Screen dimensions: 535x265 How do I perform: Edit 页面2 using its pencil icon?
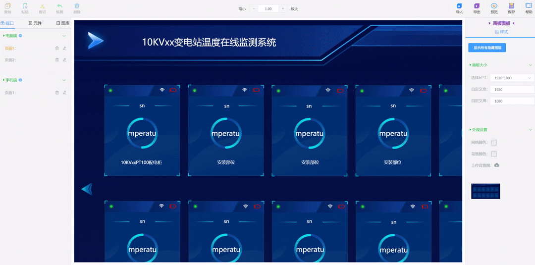coord(65,59)
